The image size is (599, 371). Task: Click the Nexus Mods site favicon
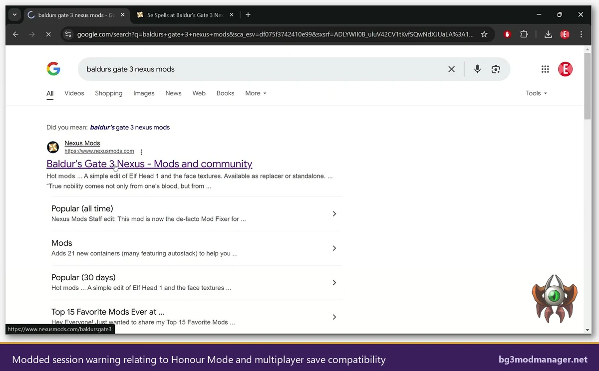coord(53,147)
